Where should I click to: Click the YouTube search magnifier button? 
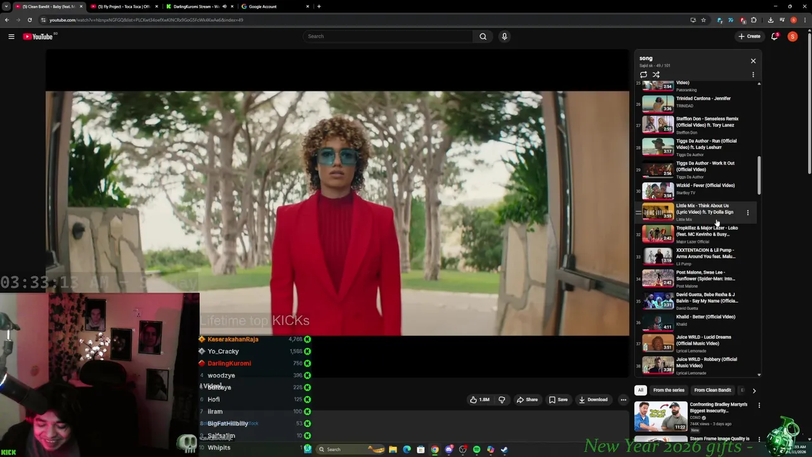tap(483, 36)
